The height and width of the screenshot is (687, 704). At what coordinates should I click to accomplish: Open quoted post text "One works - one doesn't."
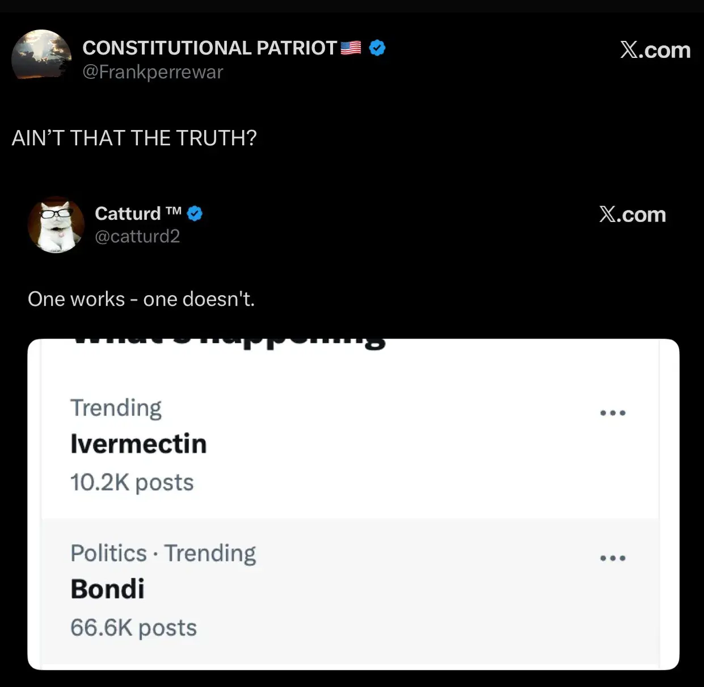point(141,299)
